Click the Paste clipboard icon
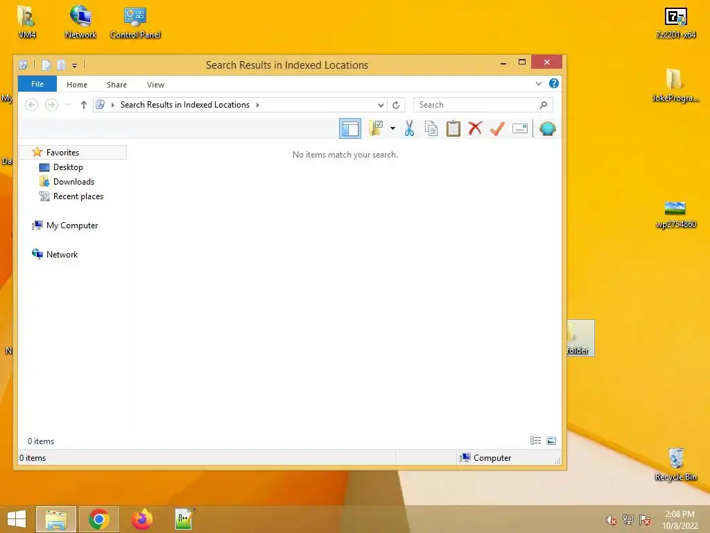 (453, 128)
